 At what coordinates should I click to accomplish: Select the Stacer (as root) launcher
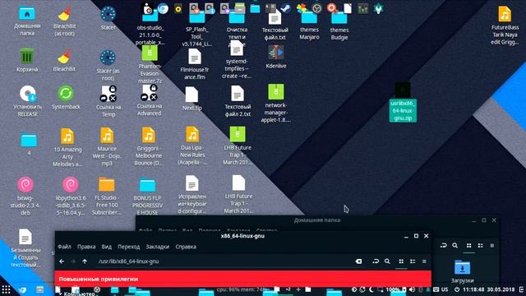(x=108, y=65)
